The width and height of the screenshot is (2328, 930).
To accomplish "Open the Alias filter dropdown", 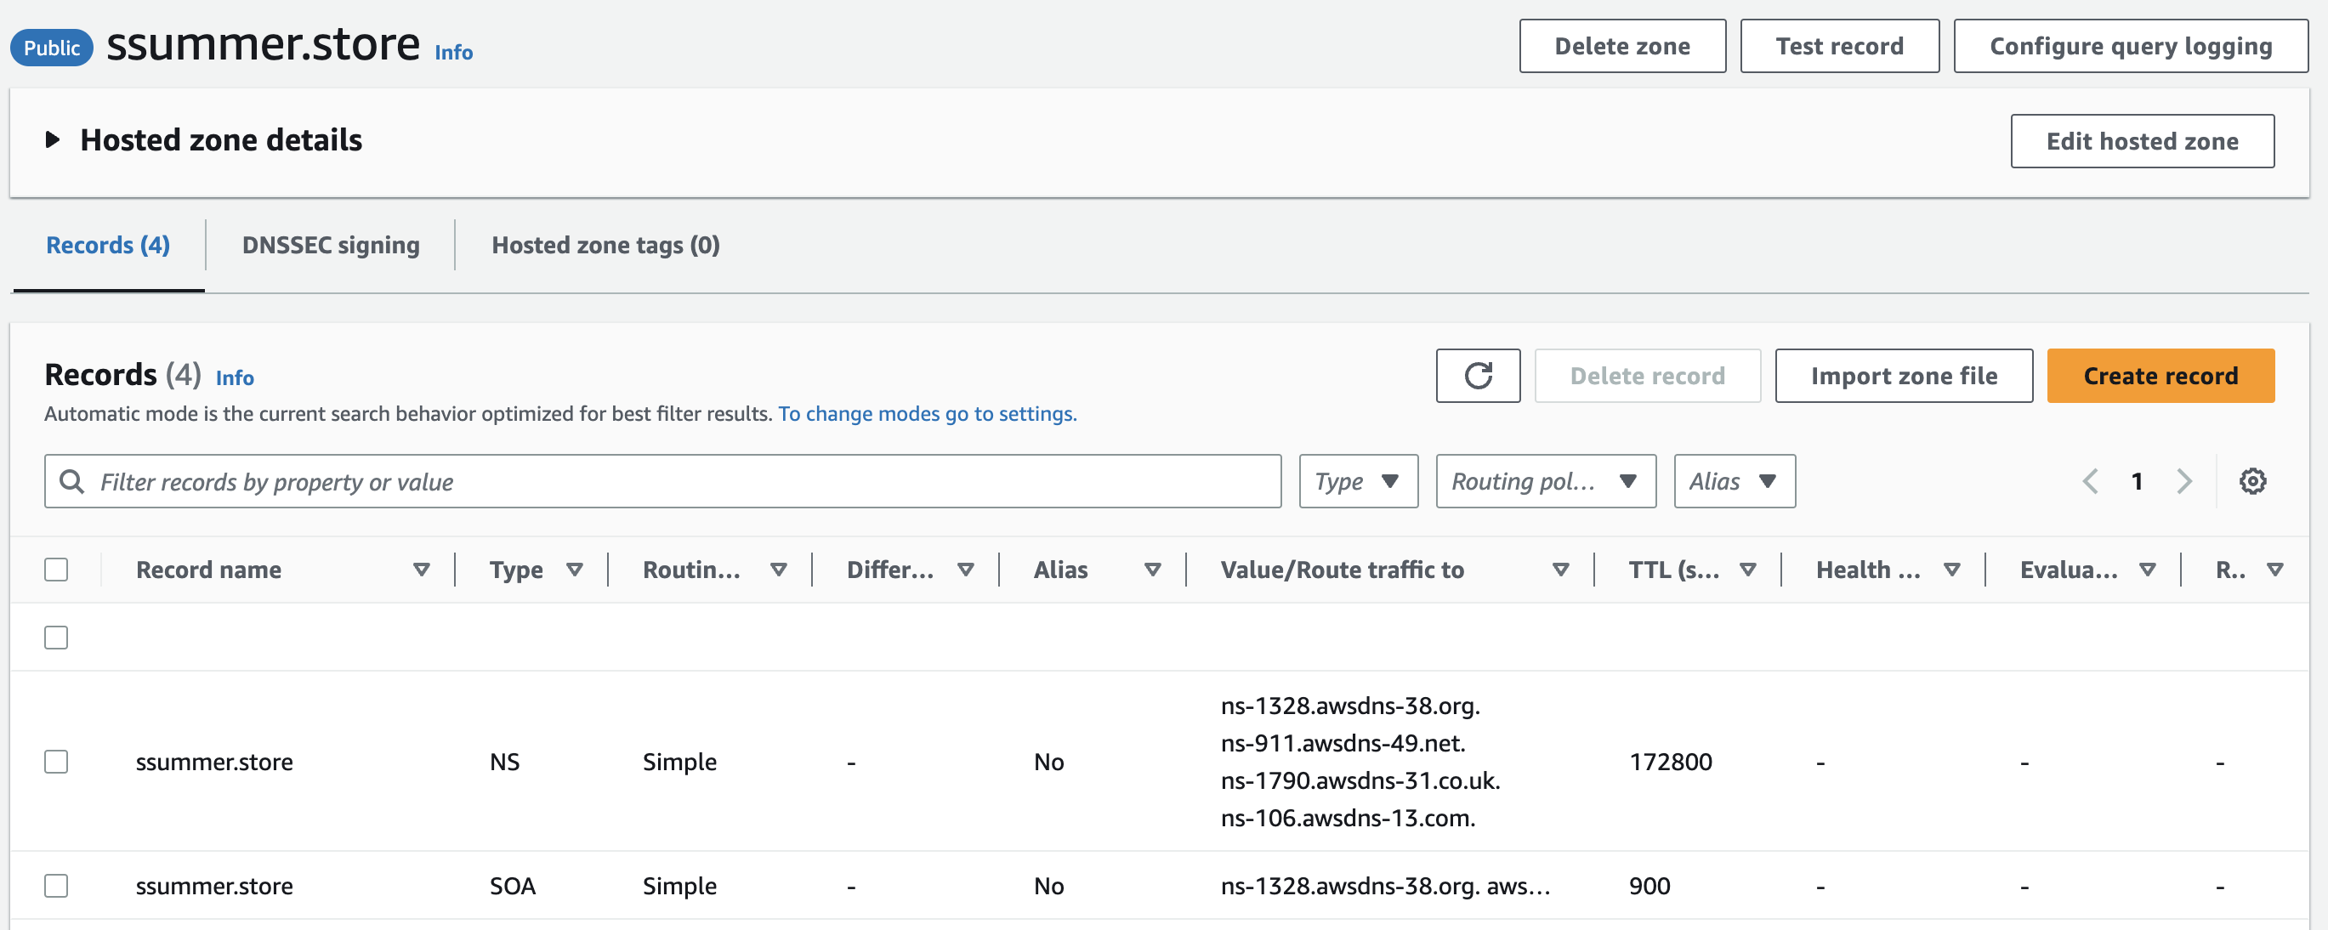I will (x=1734, y=481).
